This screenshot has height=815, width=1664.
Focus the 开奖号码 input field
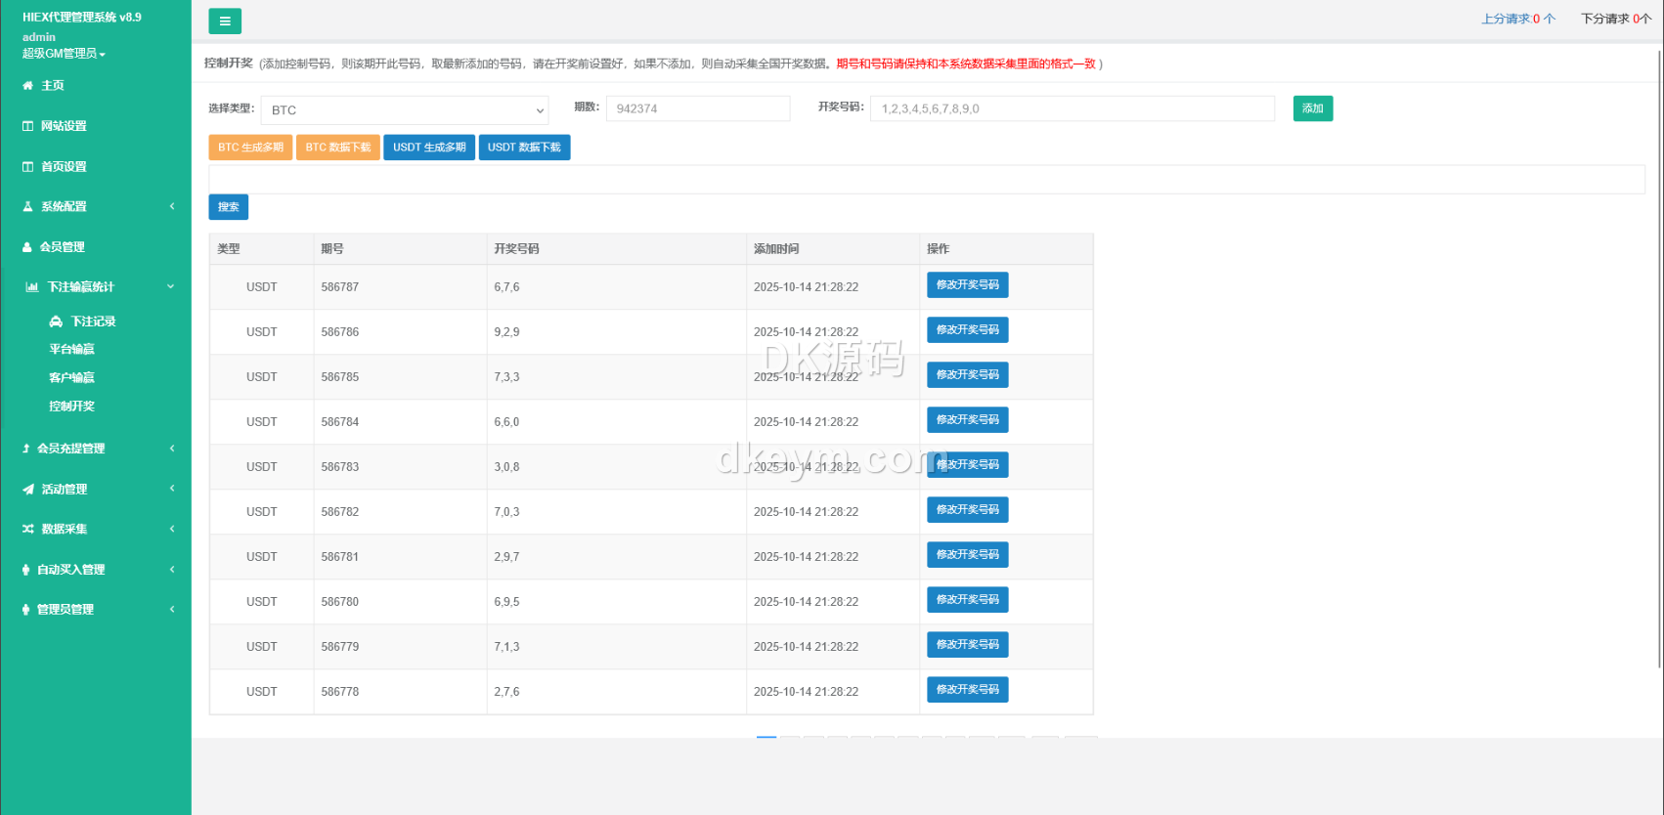coord(1072,108)
